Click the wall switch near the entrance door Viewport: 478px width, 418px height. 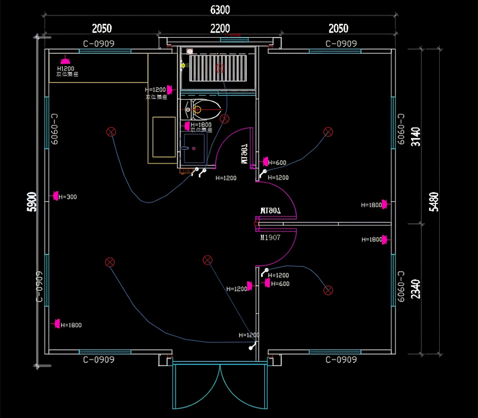point(253,346)
